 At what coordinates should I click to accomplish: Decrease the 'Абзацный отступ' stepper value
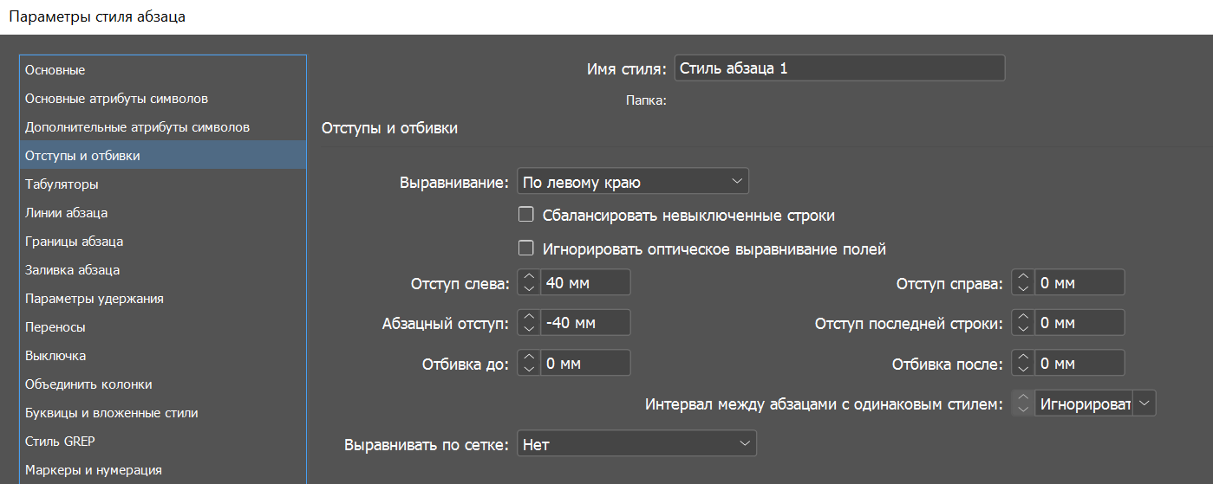pyautogui.click(x=529, y=328)
